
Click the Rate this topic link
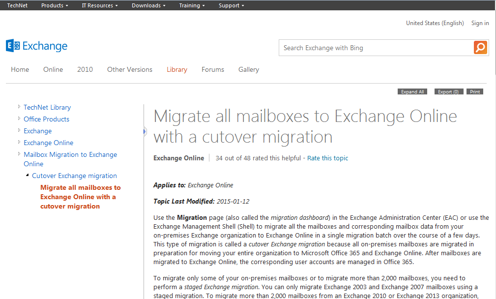327,158
